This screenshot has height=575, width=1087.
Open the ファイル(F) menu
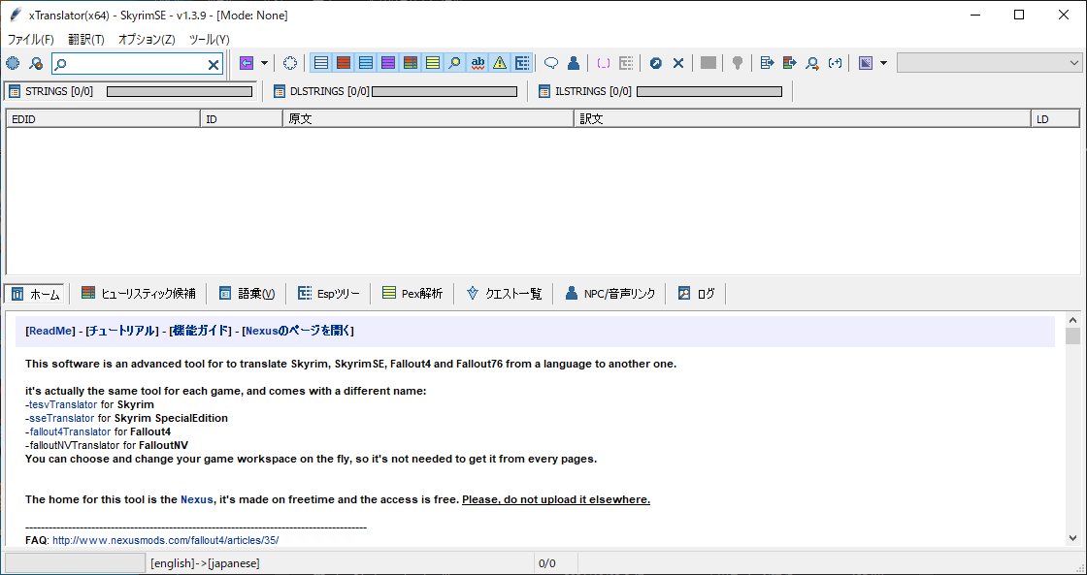pos(30,40)
